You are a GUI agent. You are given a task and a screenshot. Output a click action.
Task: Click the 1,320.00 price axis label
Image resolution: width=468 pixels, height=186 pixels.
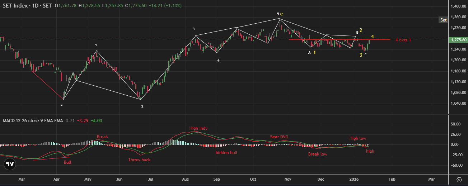[x=459, y=28]
